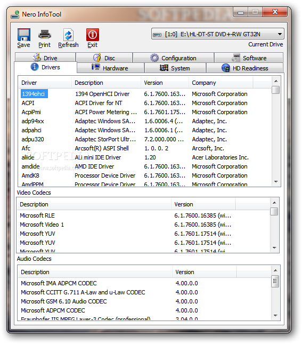
Task: Select the Drivers tab
Action: (x=46, y=67)
